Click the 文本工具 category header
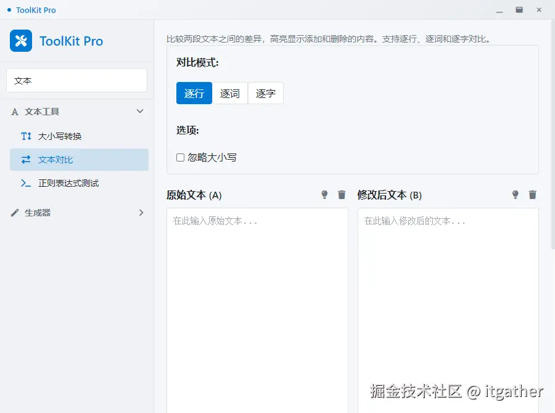This screenshot has height=413, width=555. click(77, 112)
